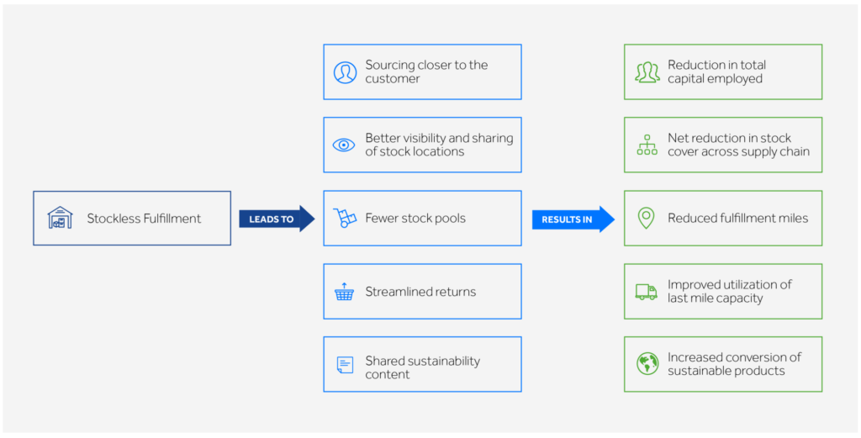861x438 pixels.
Task: Click the hand truck icon
Action: pos(345,219)
